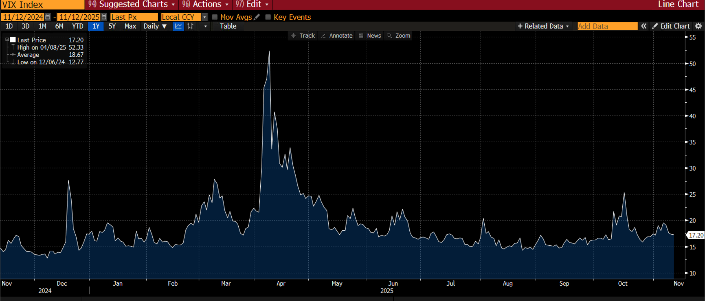Activate the Track crosshair tool
Screen dimensions: 705x301
pos(303,36)
